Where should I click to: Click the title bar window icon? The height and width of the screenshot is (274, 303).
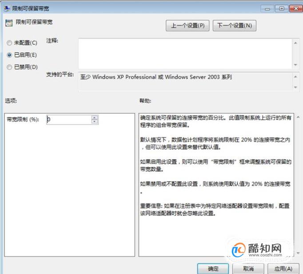click(x=7, y=8)
